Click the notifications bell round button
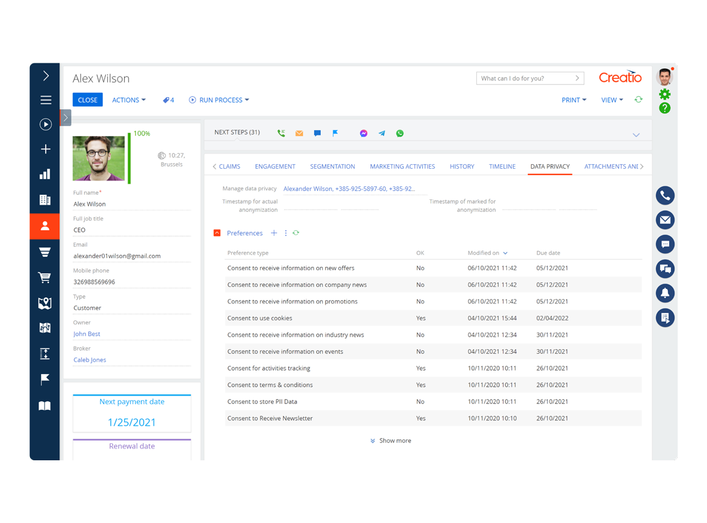This screenshot has height=523, width=707. [665, 293]
